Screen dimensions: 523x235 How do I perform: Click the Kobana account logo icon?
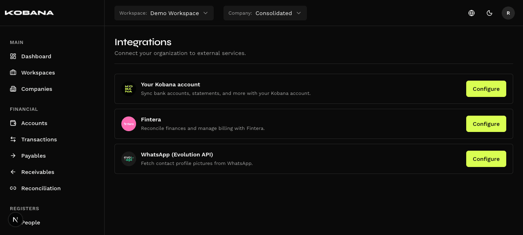pos(129,89)
